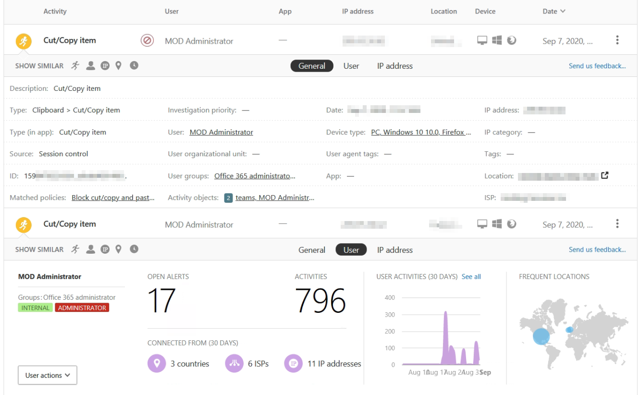Switch to the General tab in the second row's panel
The height and width of the screenshot is (395, 640).
tap(312, 250)
